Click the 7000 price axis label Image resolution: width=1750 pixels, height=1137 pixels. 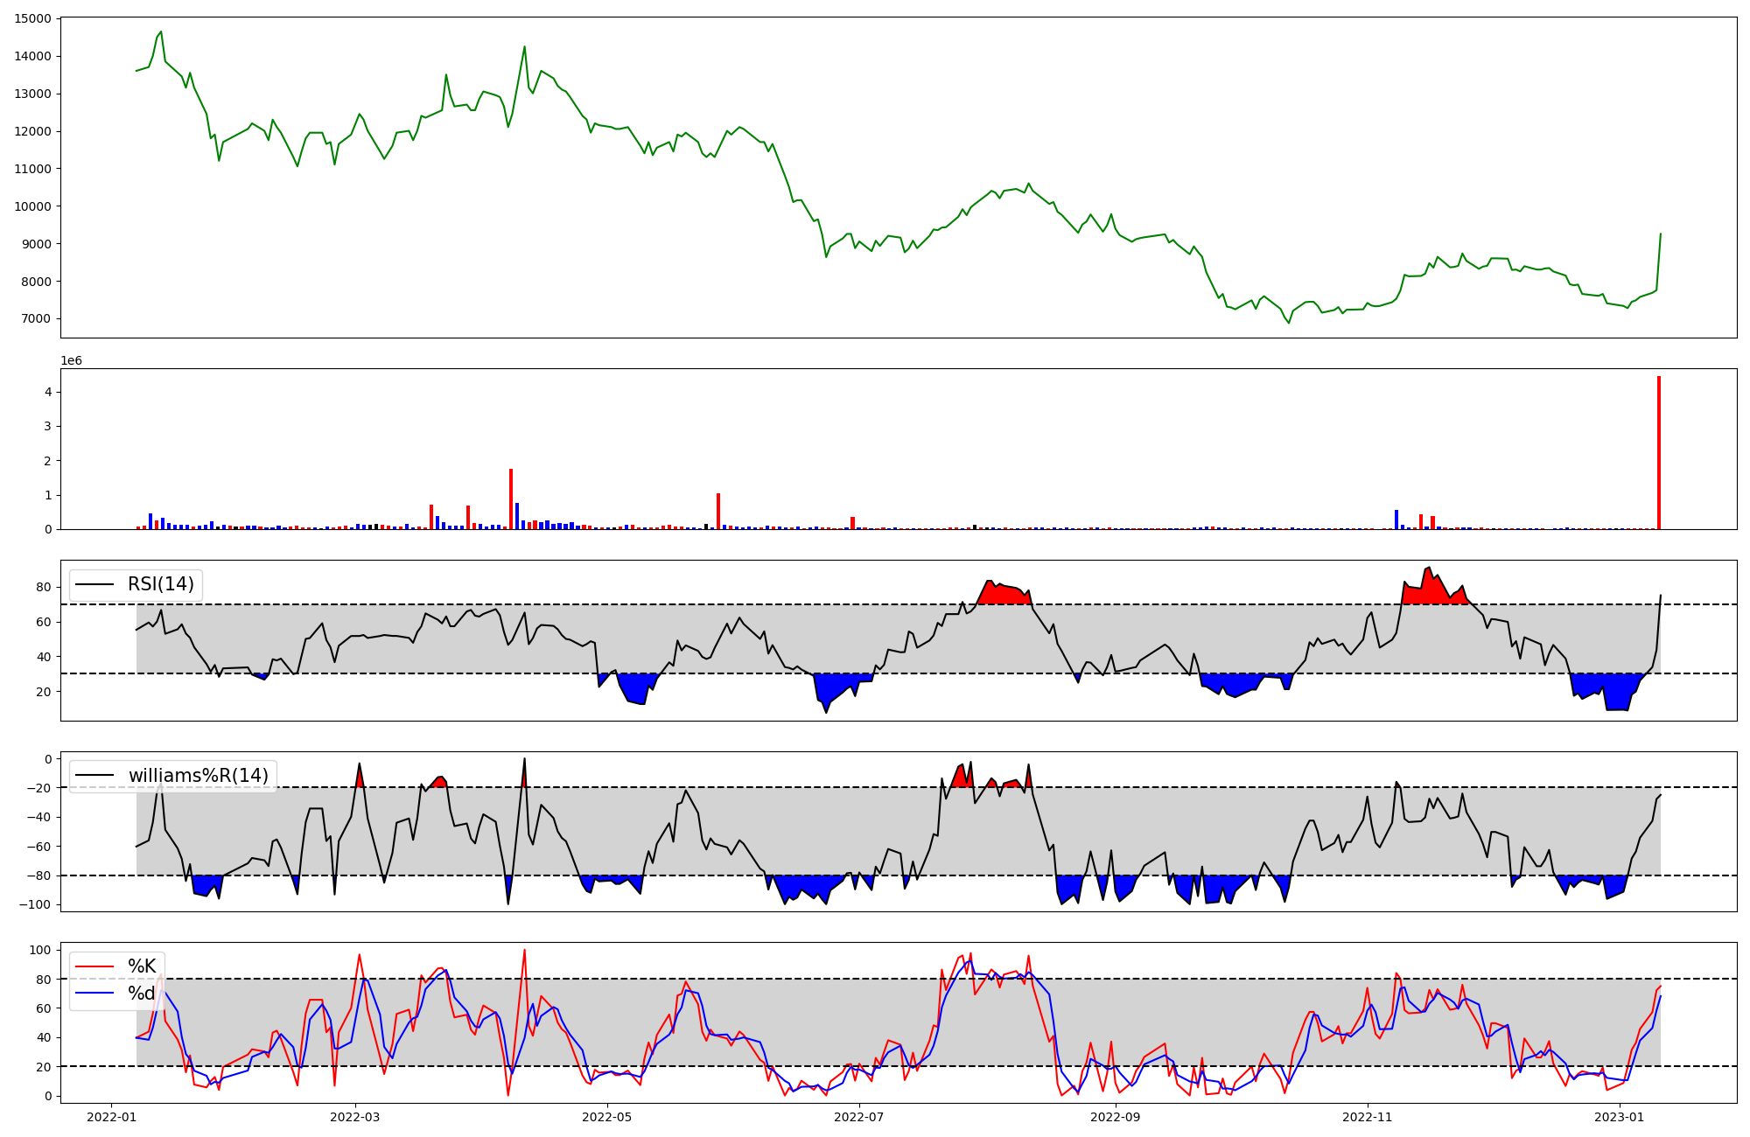pyautogui.click(x=37, y=318)
